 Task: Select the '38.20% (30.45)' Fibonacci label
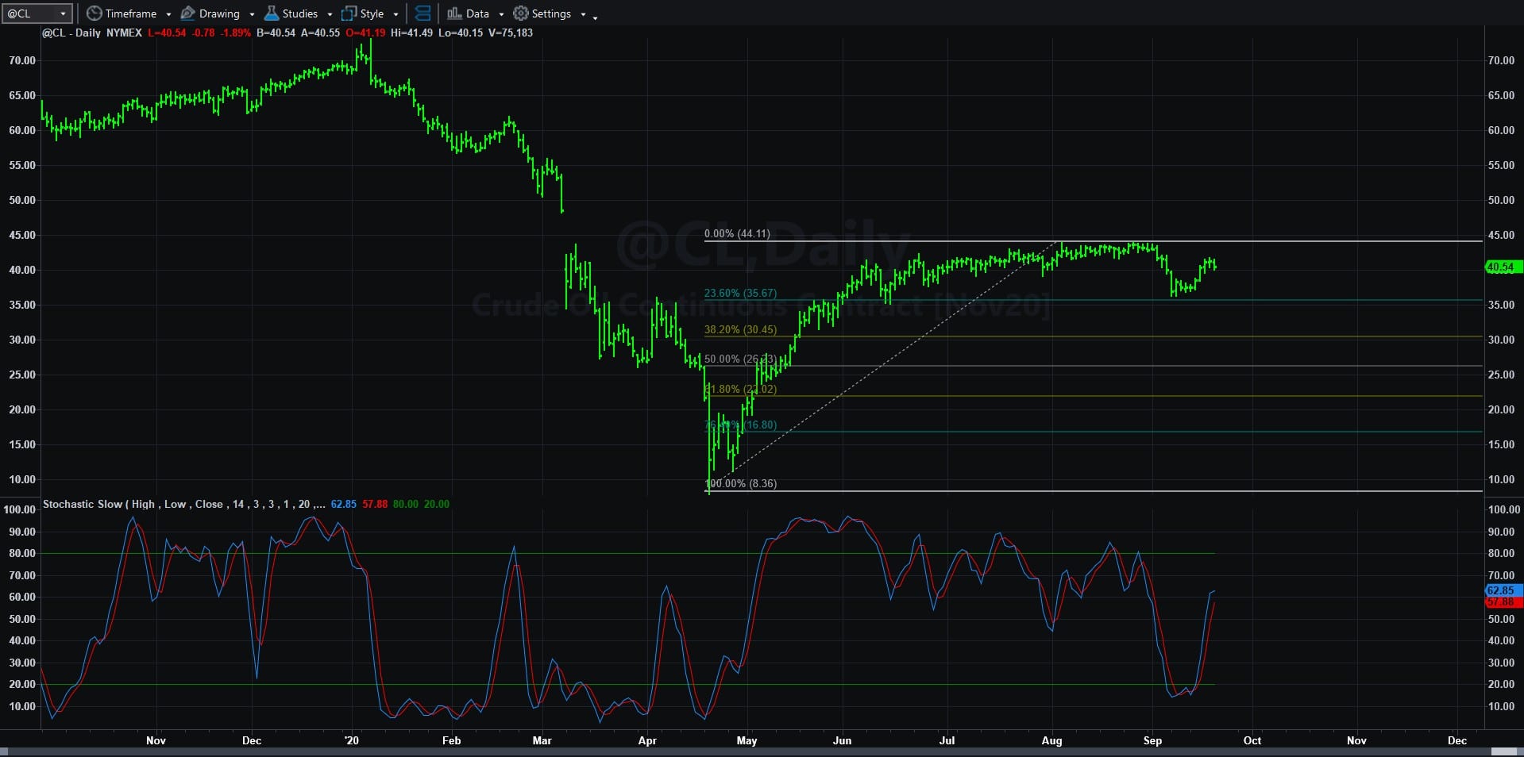click(740, 329)
